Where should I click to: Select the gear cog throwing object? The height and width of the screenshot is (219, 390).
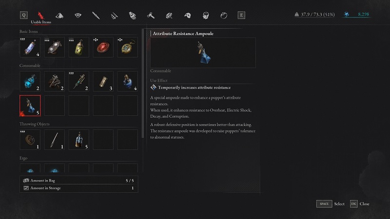click(x=30, y=140)
